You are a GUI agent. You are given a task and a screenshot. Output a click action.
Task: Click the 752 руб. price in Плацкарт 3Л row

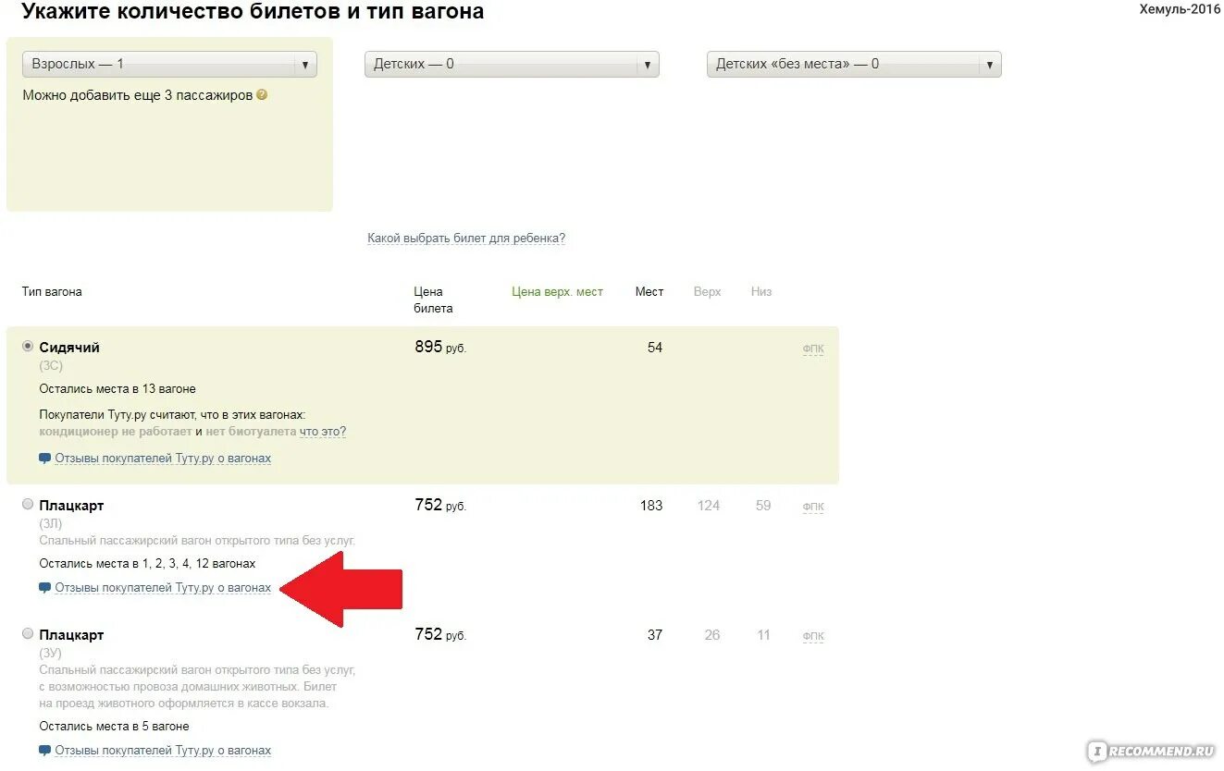click(x=440, y=506)
